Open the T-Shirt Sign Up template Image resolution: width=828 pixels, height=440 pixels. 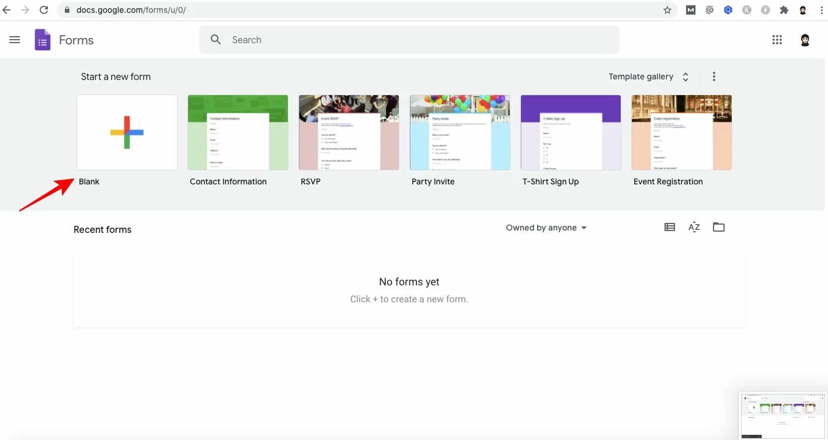click(x=570, y=132)
